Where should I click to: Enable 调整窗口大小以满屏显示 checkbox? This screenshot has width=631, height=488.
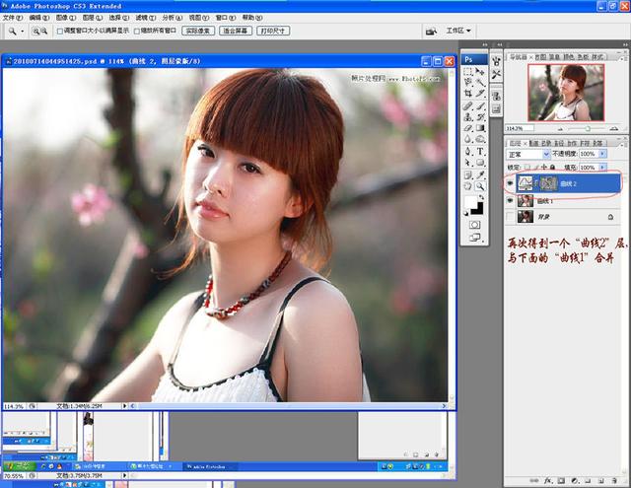tap(61, 32)
